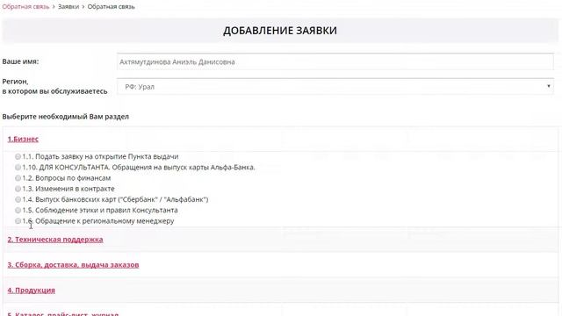562x316 pixels.
Task: Pick radio 1.4 Выпуск банковских карт
Action: tap(18, 199)
